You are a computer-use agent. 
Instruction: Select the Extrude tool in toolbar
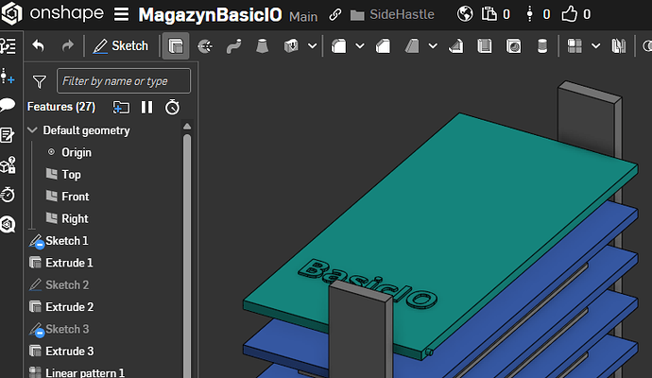175,45
